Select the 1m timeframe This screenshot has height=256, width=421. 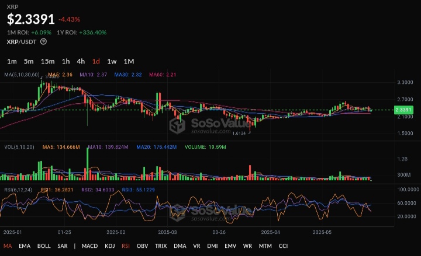(12, 61)
